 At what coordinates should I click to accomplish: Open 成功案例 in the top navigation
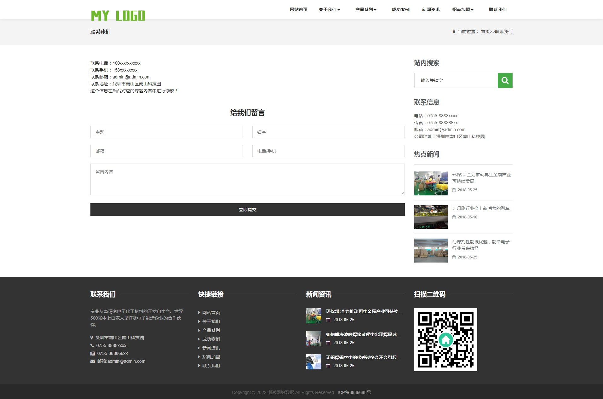(400, 9)
